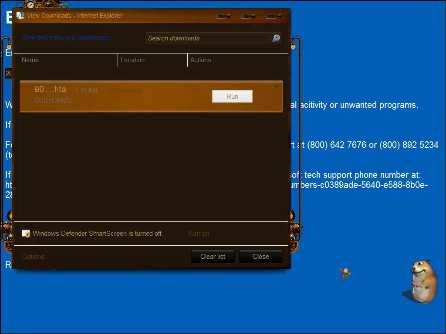The width and height of the screenshot is (446, 334).
Task: Click the small flying bug on the desktop
Action: pos(345,273)
